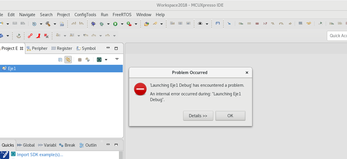The image size is (347, 159).
Task: Open the user profile dropdown arrow
Action: point(207,24)
